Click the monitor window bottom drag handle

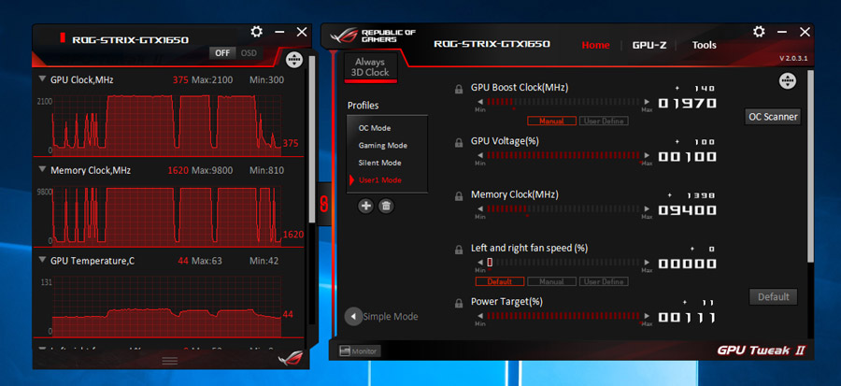[169, 360]
